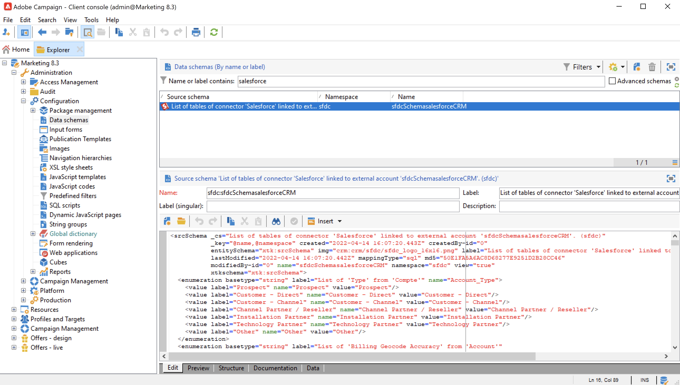
Task: Collapse the Configuration tree node
Action: pyautogui.click(x=23, y=101)
